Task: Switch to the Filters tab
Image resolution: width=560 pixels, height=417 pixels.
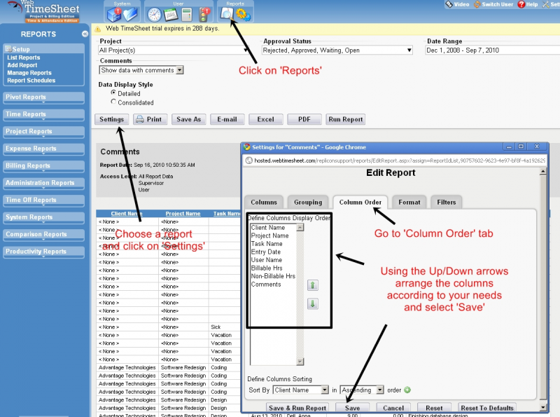Action: pyautogui.click(x=447, y=202)
